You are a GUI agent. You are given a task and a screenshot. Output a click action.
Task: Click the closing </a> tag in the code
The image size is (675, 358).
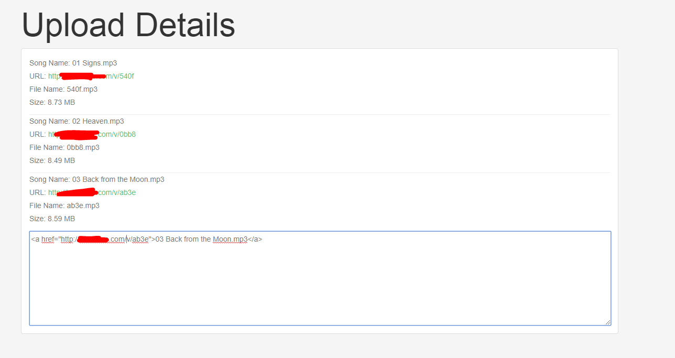click(255, 240)
